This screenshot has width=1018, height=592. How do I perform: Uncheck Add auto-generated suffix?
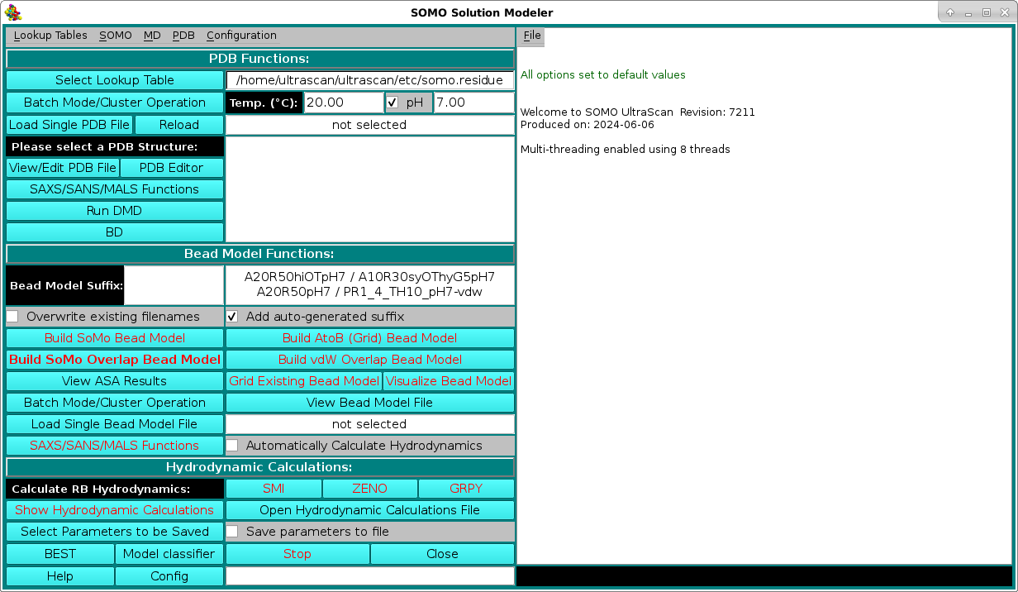233,317
